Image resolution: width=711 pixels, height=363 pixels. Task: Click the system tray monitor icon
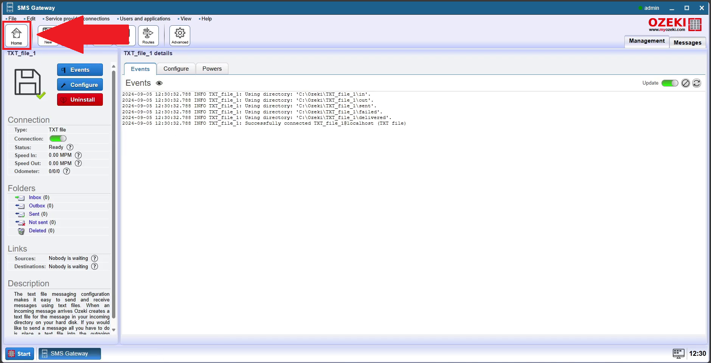point(678,354)
